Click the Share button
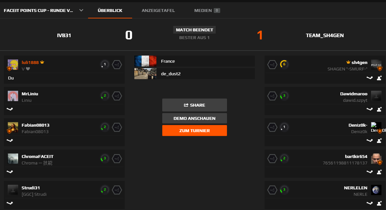The width and height of the screenshot is (386, 210). (x=195, y=105)
